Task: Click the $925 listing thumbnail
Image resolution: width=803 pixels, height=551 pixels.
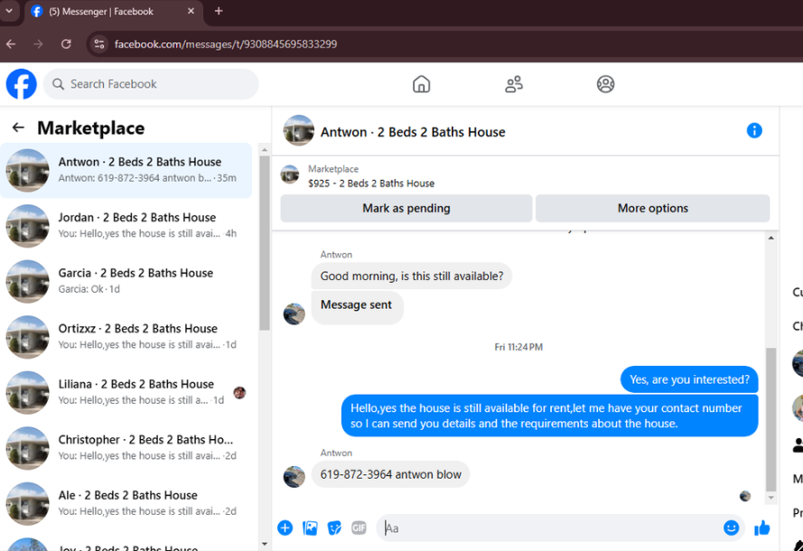Action: click(290, 174)
